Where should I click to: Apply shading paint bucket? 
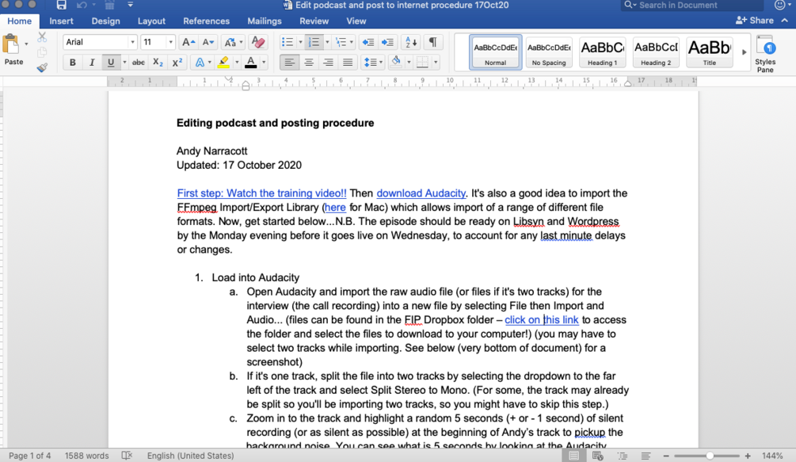tap(396, 63)
